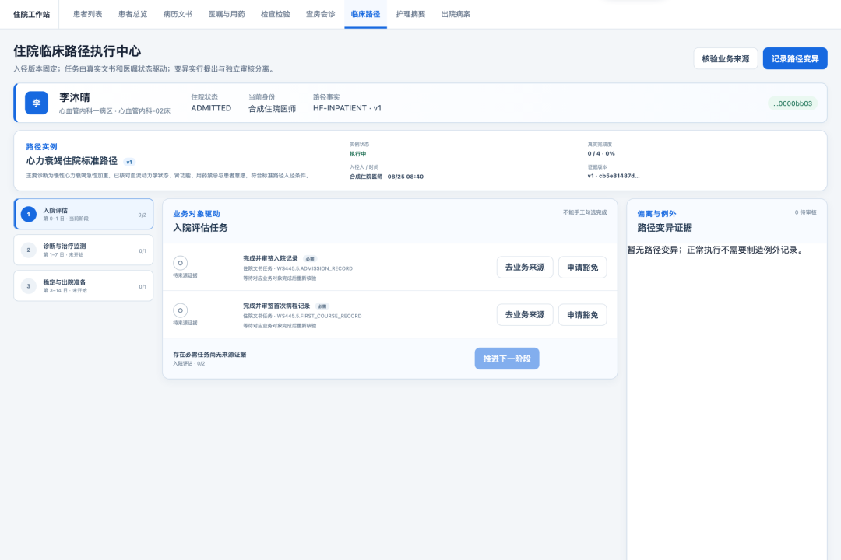This screenshot has height=560, width=841.
Task: Click the 核验业务来源 button
Action: (725, 59)
